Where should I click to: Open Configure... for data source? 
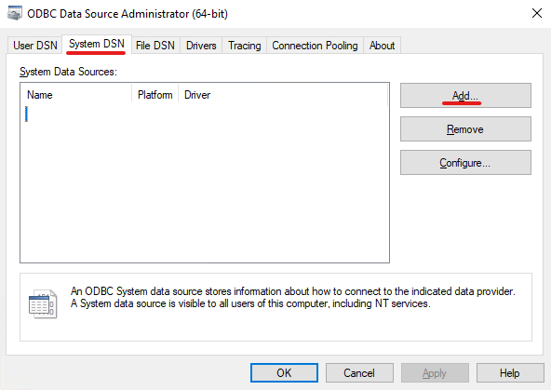pos(465,162)
